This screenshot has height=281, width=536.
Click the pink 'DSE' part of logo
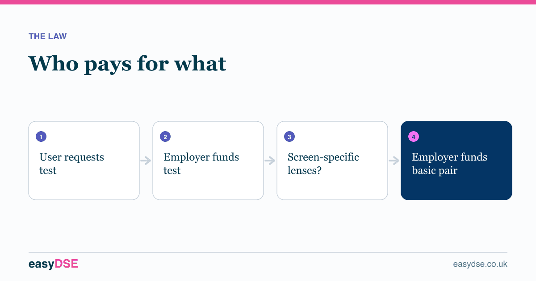pyautogui.click(x=67, y=264)
